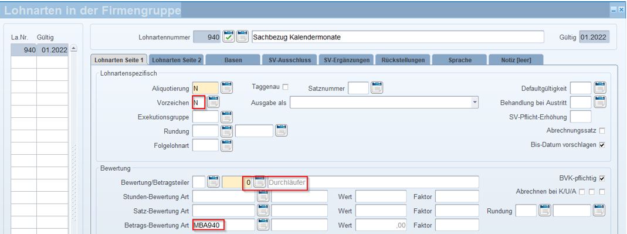Enable the Taggenau checkbox

coord(286,86)
